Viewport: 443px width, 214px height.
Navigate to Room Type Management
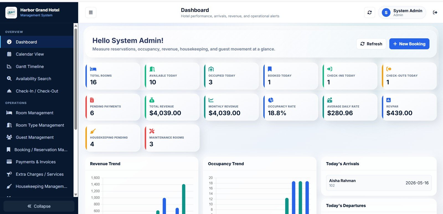pos(37,125)
